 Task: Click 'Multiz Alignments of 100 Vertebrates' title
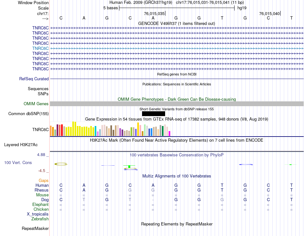click(177, 176)
